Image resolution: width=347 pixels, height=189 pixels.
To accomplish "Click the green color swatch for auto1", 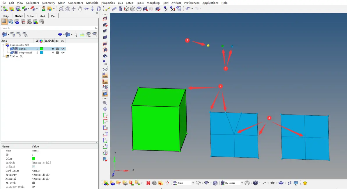I will tap(41, 49).
